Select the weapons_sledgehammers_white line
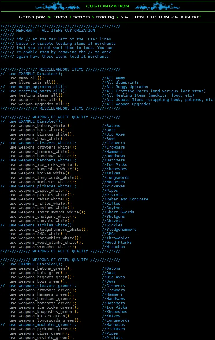The width and height of the screenshot is (215, 340). [49, 229]
